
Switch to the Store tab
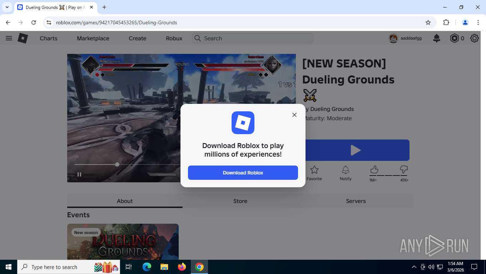coord(240,201)
